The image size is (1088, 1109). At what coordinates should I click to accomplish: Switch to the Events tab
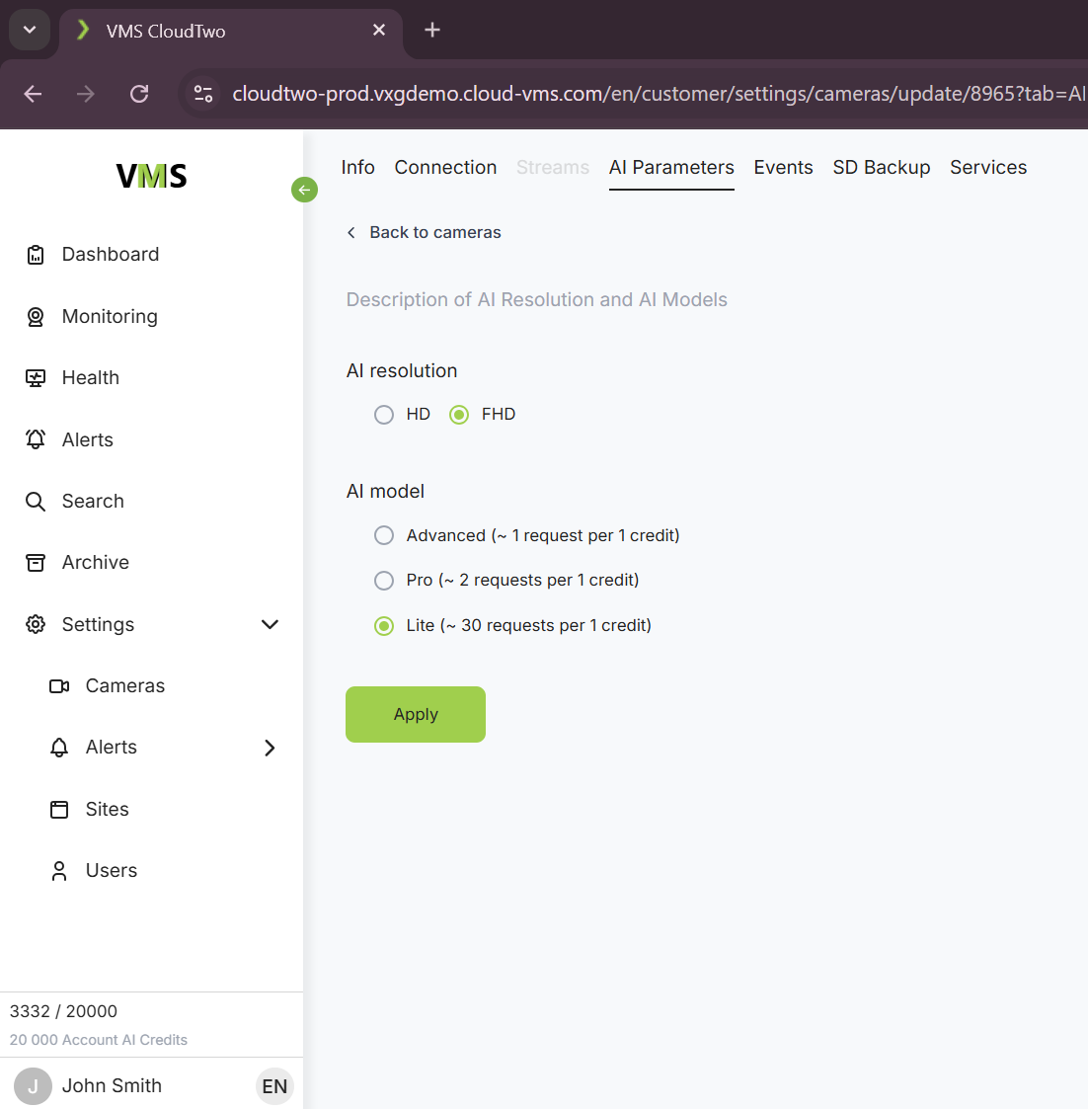tap(783, 168)
